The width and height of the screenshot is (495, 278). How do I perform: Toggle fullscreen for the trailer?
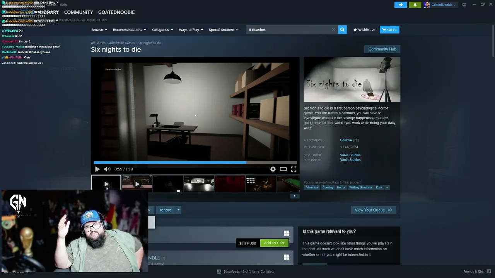(294, 169)
